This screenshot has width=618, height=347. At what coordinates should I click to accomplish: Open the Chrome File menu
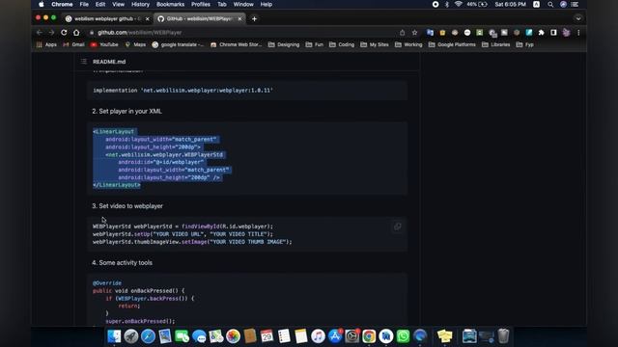(x=84, y=4)
